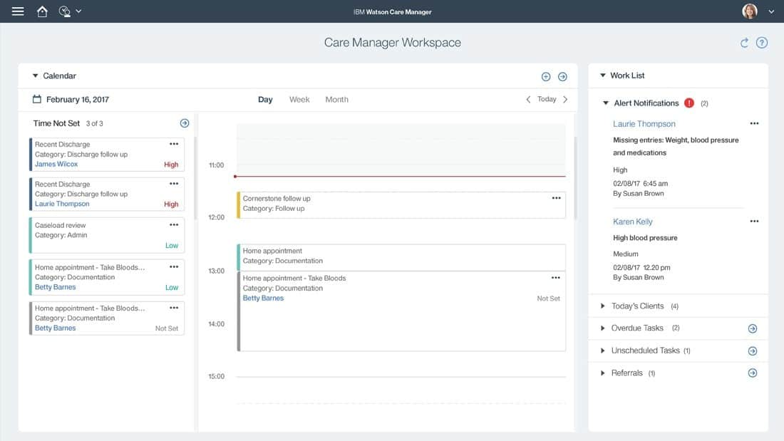This screenshot has height=441, width=784.
Task: Switch to the Day view tab
Action: (265, 100)
